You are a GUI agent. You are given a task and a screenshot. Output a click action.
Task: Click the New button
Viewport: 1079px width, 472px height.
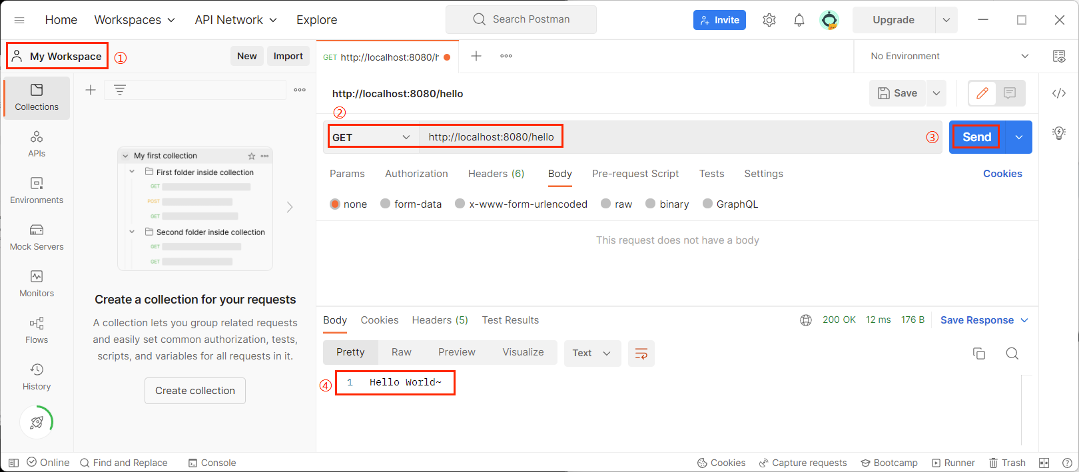(247, 56)
